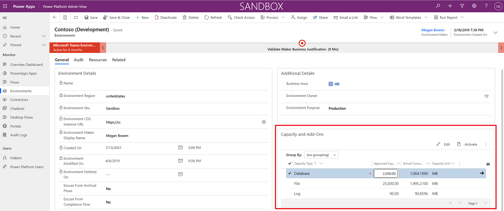The height and width of the screenshot is (211, 504).
Task: Click Run Report
Action: click(445, 18)
